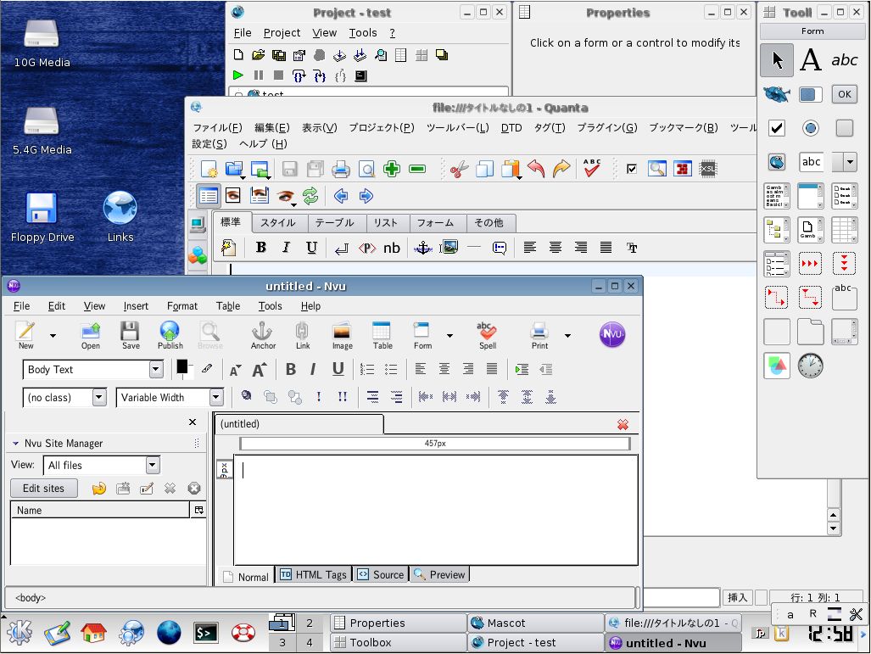The width and height of the screenshot is (871, 654).
Task: Click the Open icon in Nvu toolbar
Action: (91, 335)
